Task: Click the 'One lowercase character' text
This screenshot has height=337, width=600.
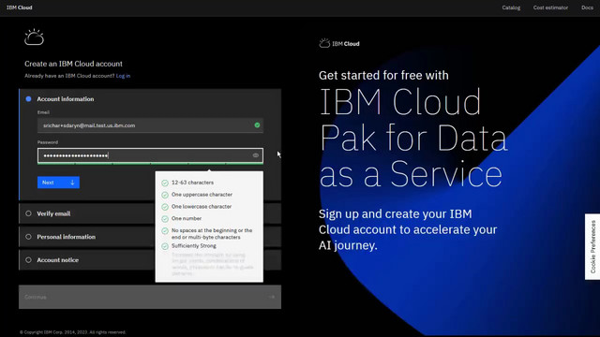Action: [x=202, y=206]
